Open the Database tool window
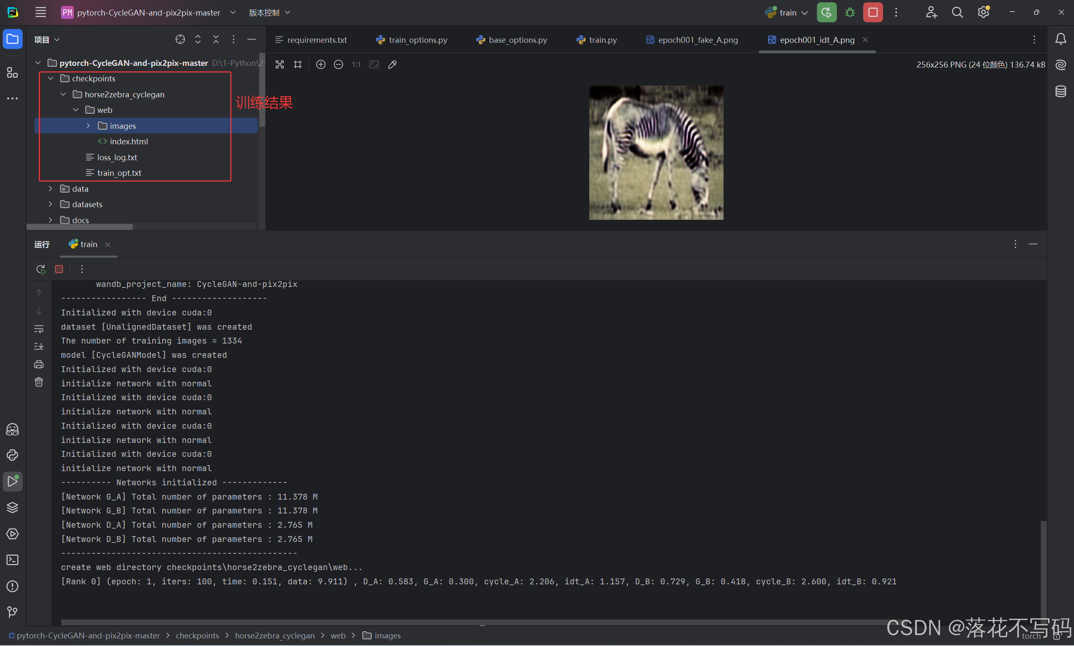Viewport: 1074px width, 646px height. point(1061,91)
